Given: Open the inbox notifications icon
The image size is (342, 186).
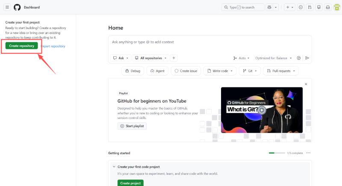Looking at the screenshot, I should click(x=328, y=7).
